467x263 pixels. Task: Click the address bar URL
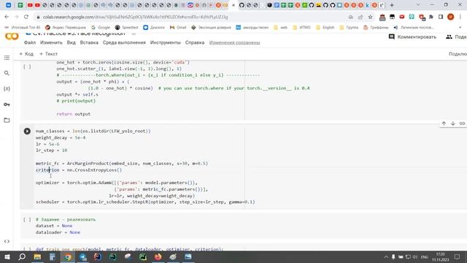click(x=135, y=17)
